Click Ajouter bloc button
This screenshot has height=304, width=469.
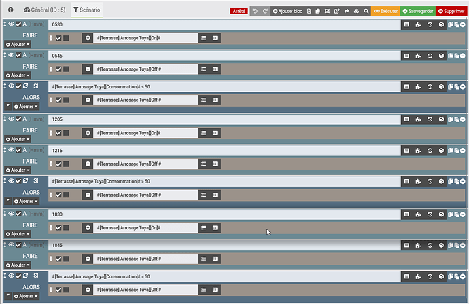[x=288, y=11]
